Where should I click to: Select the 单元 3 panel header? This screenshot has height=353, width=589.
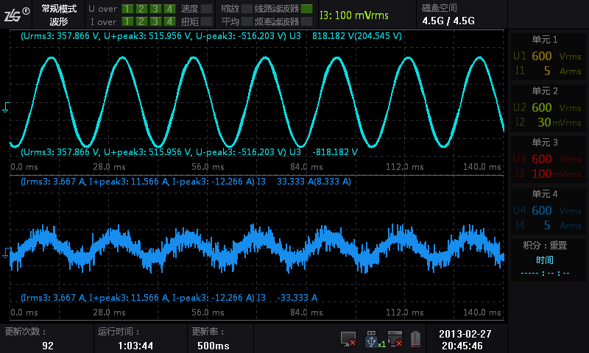[x=545, y=142]
